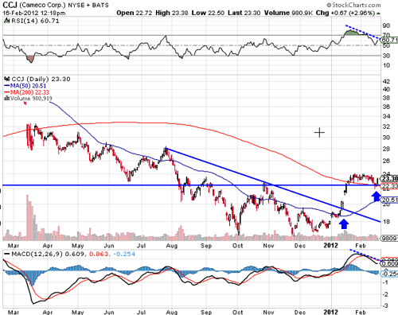Click the Aug label under the price panel
Screen dimensions: 398x315
point(172,246)
